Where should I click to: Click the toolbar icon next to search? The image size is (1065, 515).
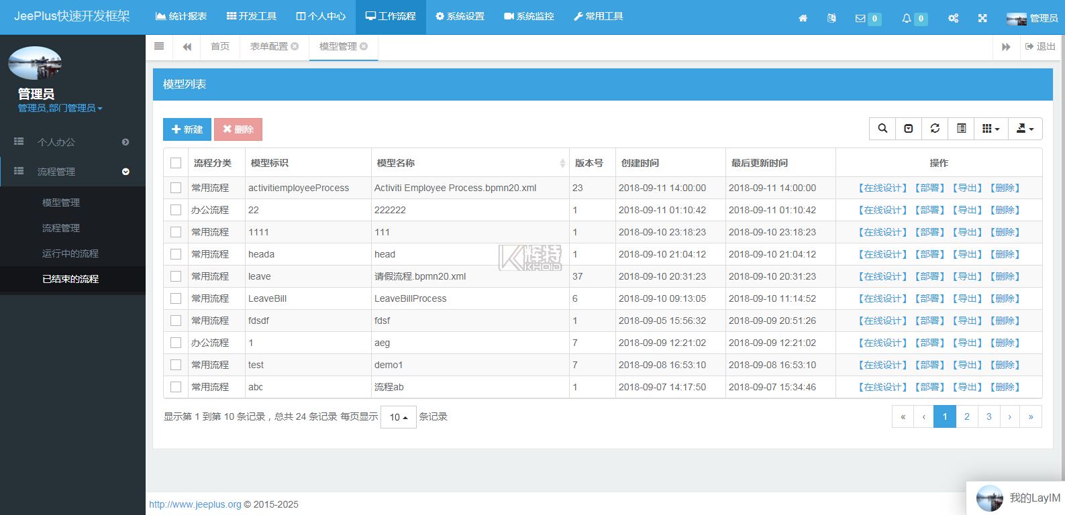(909, 129)
